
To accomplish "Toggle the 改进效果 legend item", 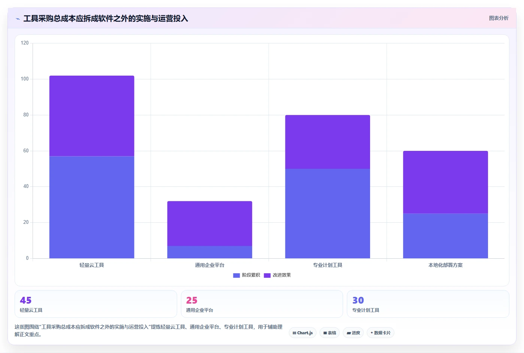I will 277,275.
